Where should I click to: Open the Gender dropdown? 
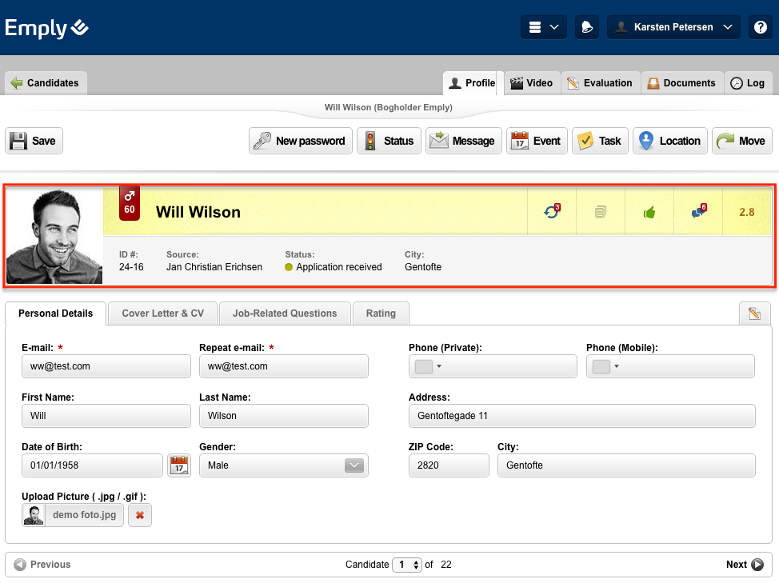284,465
